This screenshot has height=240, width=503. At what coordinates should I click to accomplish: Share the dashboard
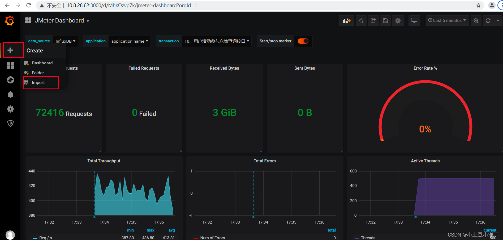tap(373, 21)
